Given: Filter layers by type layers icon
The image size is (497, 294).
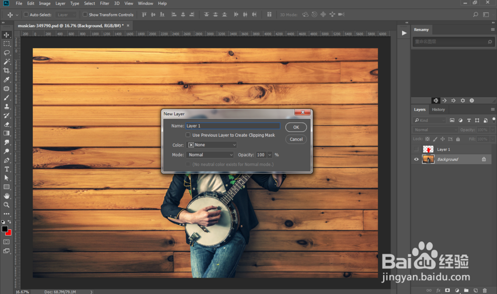Looking at the screenshot, I should click(x=469, y=120).
